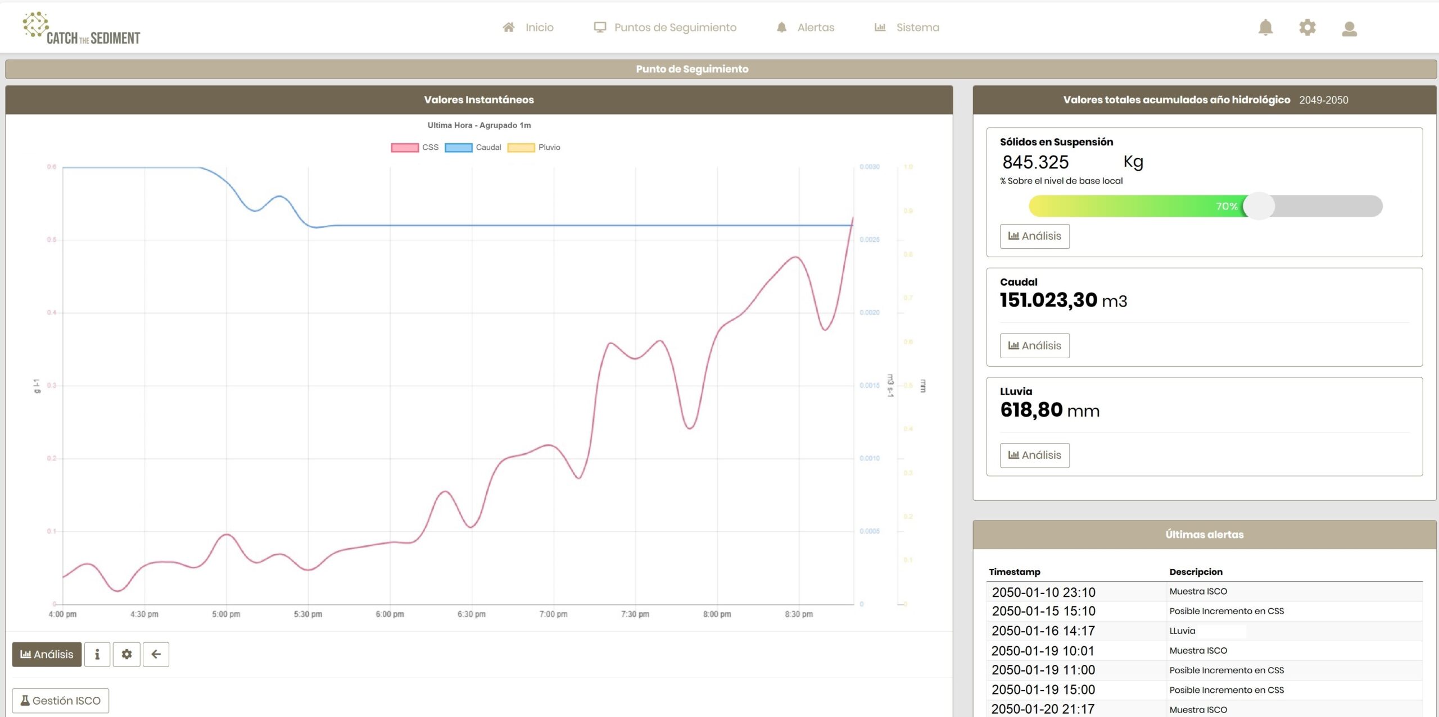
Task: Open settings gear in top bar
Action: coord(1307,28)
